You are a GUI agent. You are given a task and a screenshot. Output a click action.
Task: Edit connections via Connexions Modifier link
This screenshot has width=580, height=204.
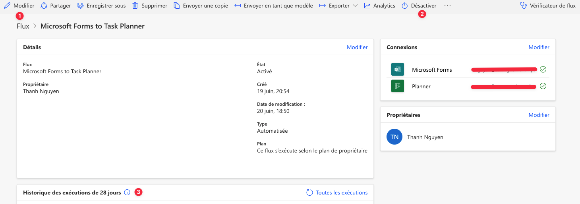tap(539, 47)
